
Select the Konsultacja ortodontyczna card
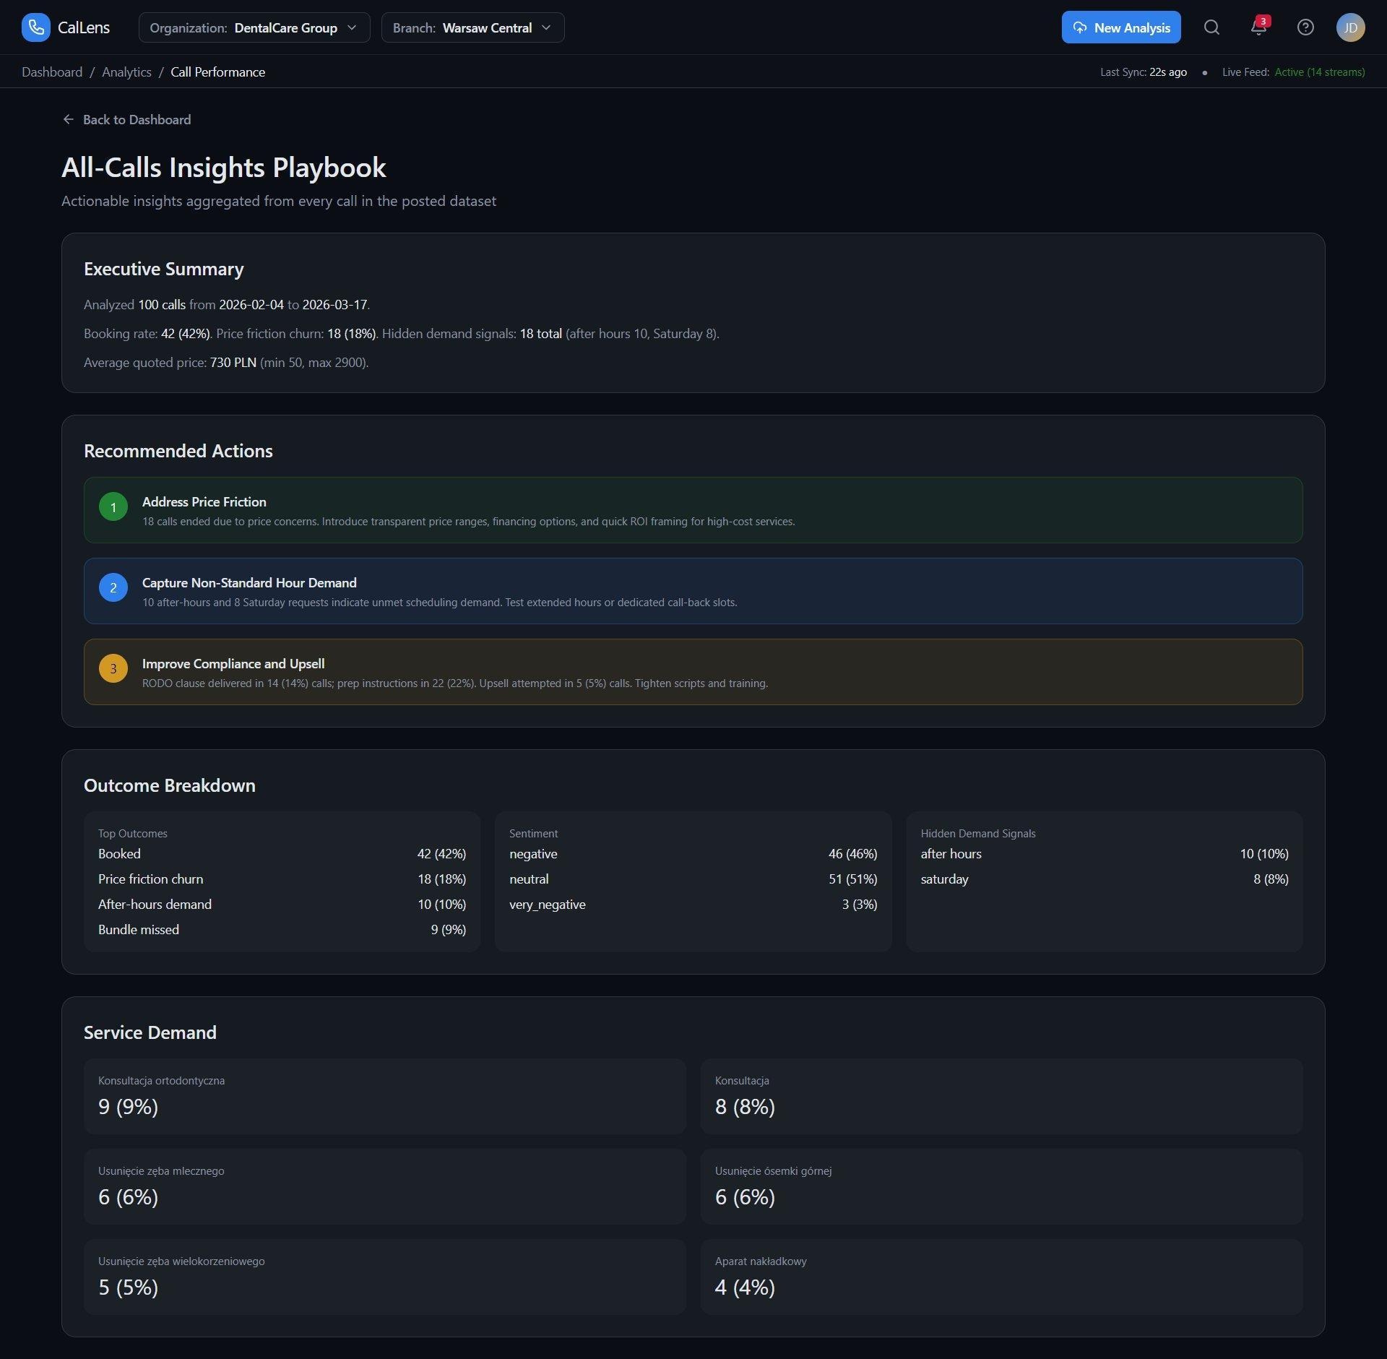[384, 1097]
